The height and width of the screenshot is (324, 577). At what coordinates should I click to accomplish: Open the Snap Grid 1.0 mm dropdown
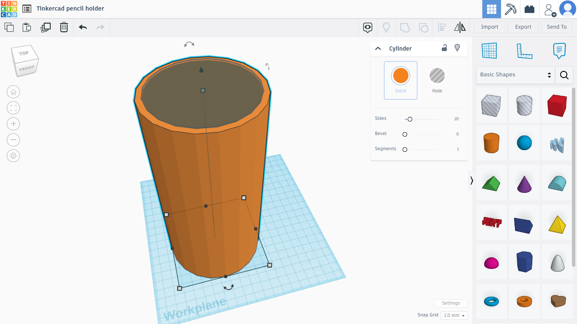[x=454, y=315]
